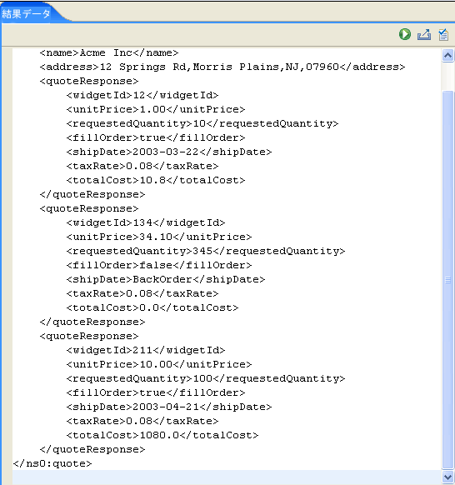Click the shipDate BackOrder line

click(166, 280)
